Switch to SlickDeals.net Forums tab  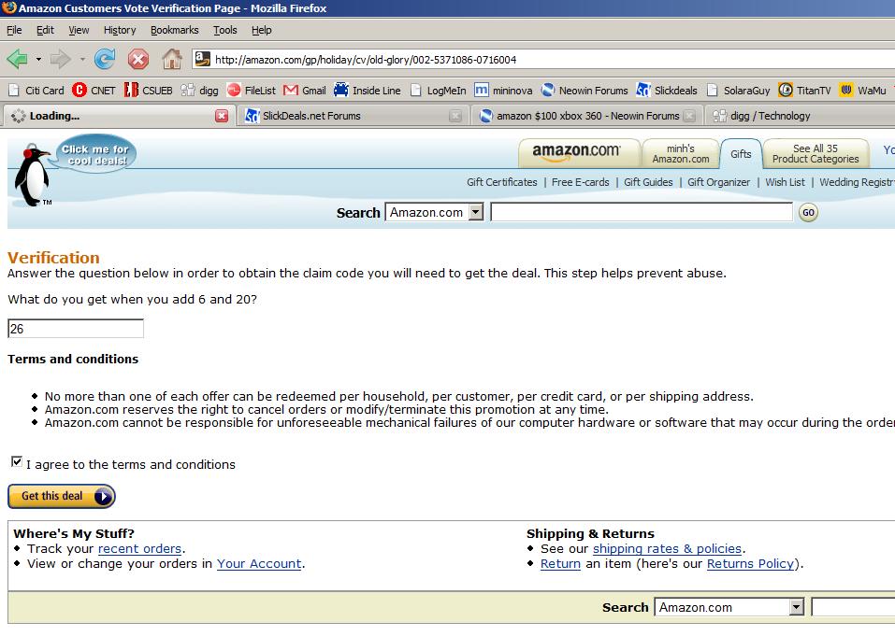(354, 116)
